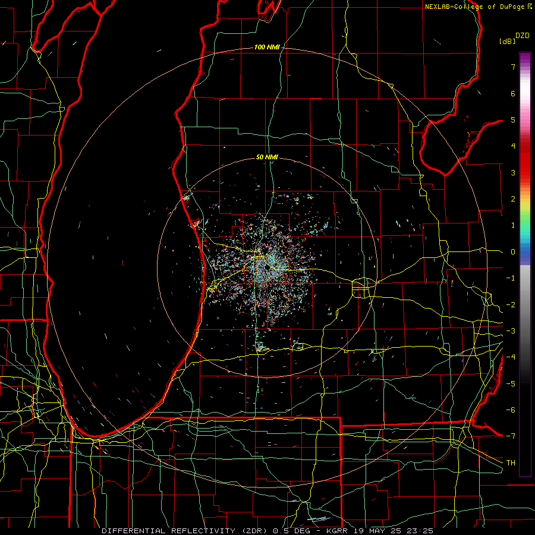Click the 5 dB value on color scale
This screenshot has width=535, height=535.
coord(513,119)
